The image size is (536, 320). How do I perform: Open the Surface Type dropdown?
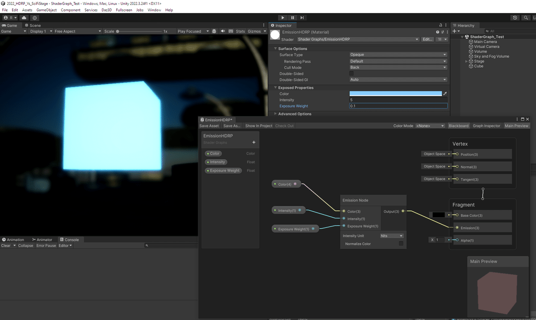398,55
